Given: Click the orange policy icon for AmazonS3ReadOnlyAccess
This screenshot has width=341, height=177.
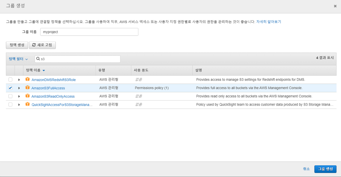Looking at the screenshot, I should tap(27, 96).
